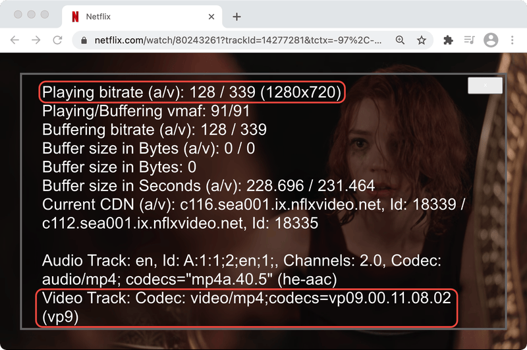This screenshot has height=350, width=527.
Task: Click the browser forward arrow
Action: coord(36,40)
